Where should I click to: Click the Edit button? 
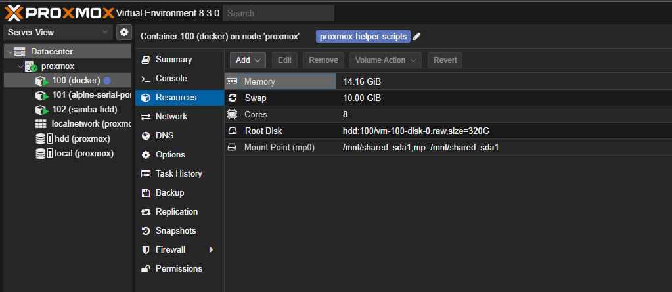pyautogui.click(x=284, y=60)
